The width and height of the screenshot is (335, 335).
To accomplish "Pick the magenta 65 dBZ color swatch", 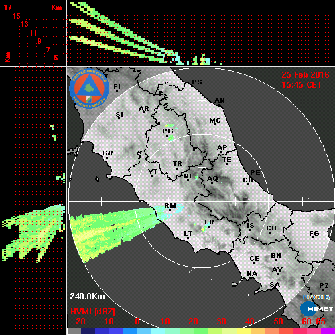I will pyautogui.click(x=328, y=331).
